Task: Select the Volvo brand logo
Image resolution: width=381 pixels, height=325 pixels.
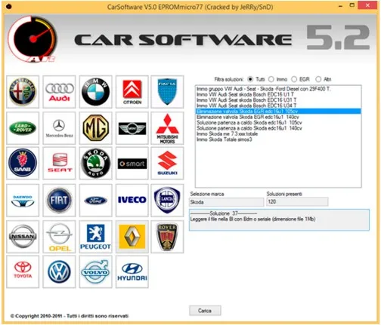Action: (95, 271)
